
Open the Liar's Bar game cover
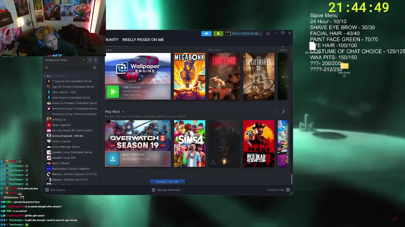click(224, 76)
